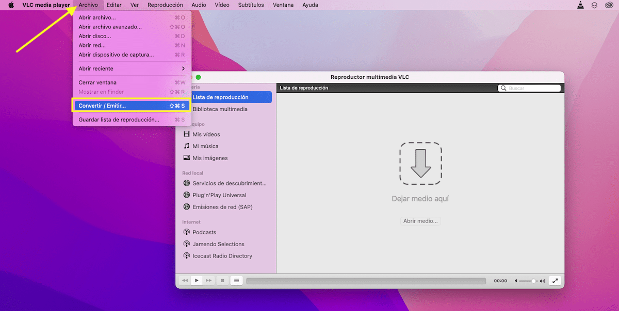Screen dimensions: 619x311
Task: Click the Abrir medio button
Action: coord(420,221)
